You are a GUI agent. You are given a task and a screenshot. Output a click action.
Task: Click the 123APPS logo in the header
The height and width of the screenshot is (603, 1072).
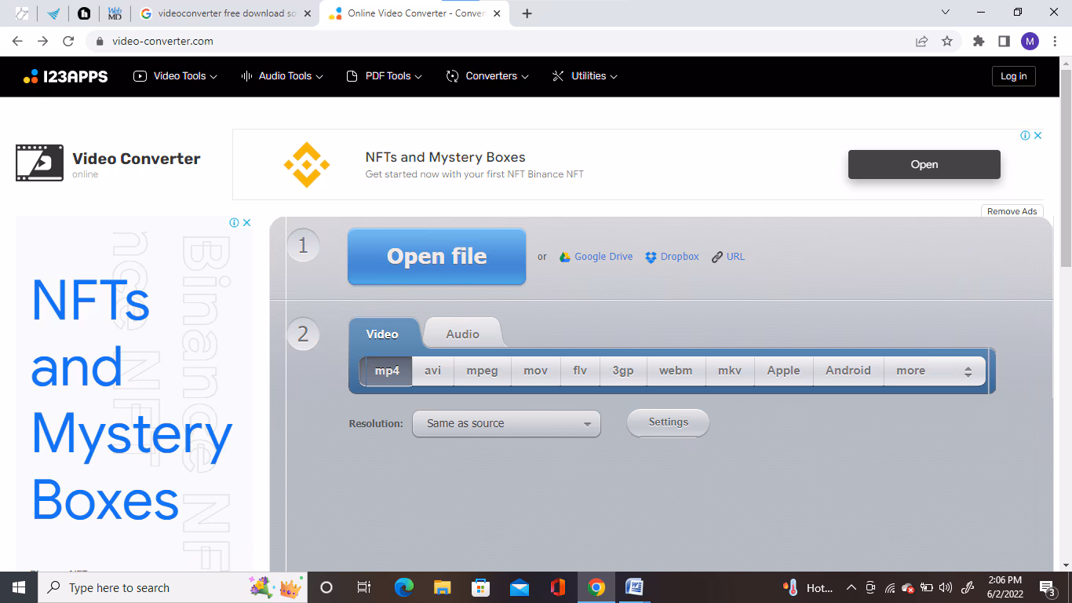click(65, 76)
